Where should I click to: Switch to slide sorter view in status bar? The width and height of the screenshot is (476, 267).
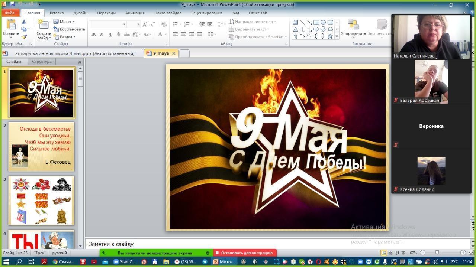(x=390, y=253)
